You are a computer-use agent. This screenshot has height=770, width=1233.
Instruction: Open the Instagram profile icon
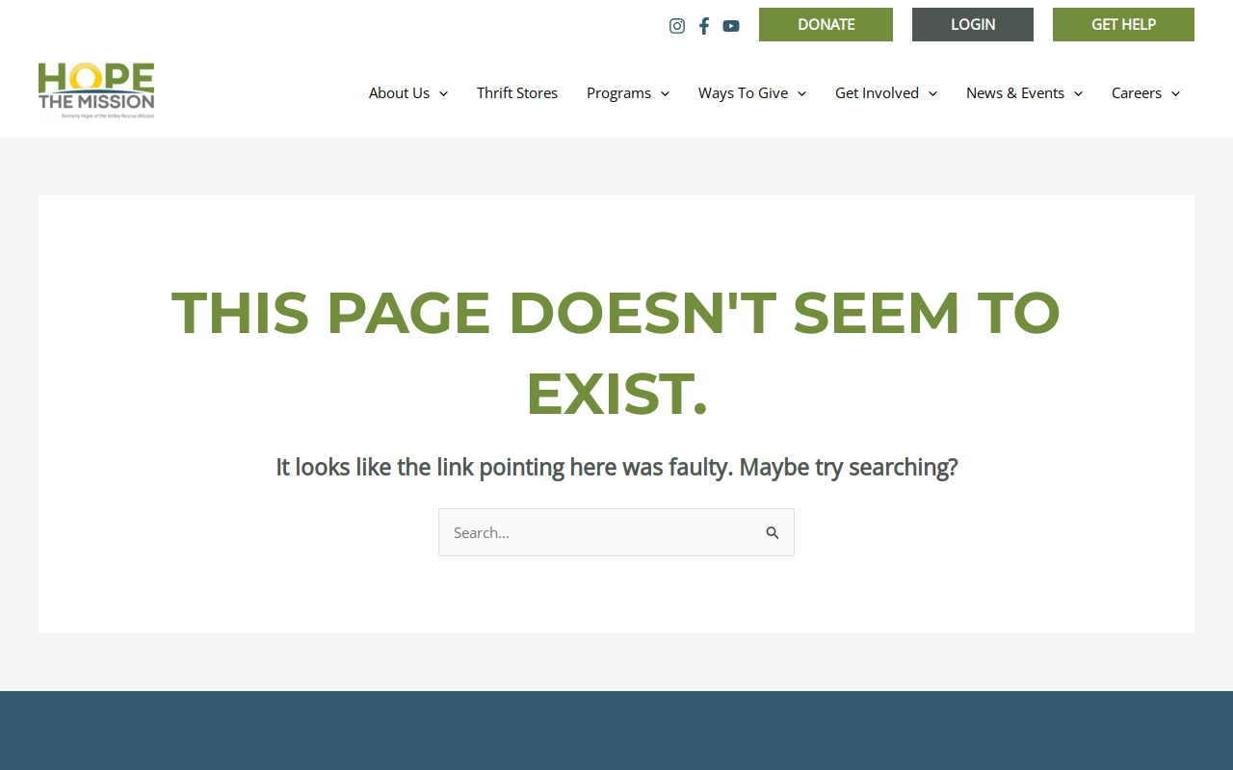[677, 26]
